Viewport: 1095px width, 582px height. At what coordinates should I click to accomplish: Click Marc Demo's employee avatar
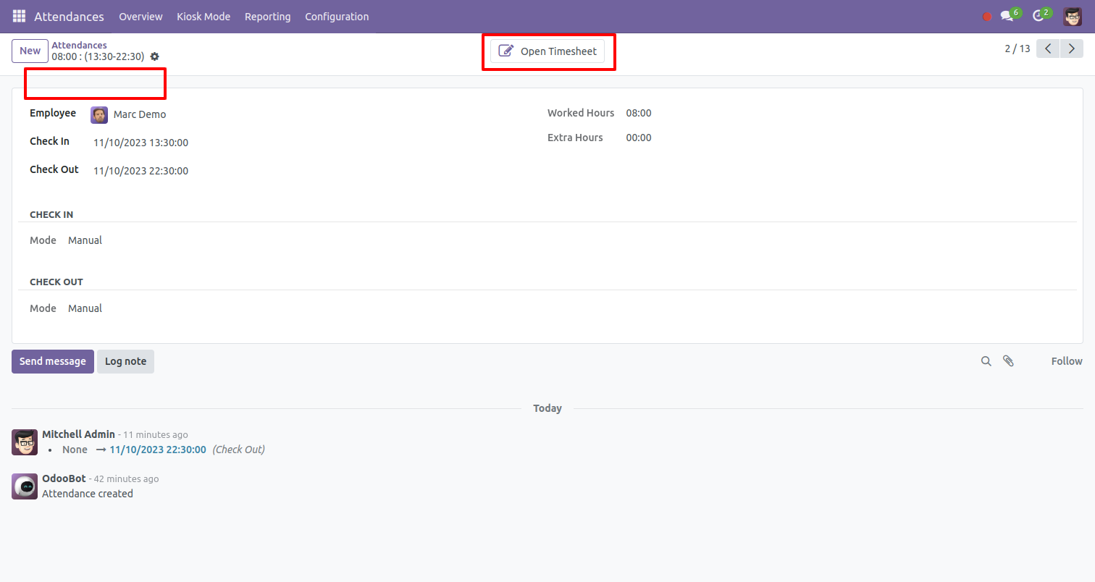tap(99, 114)
